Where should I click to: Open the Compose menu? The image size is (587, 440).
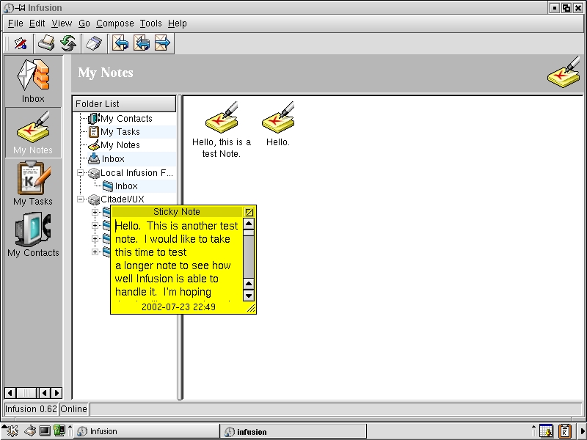[115, 23]
